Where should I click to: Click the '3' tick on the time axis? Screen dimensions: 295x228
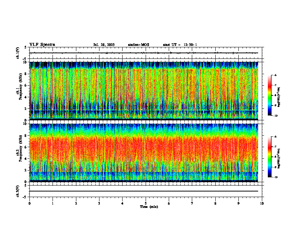(99, 203)
